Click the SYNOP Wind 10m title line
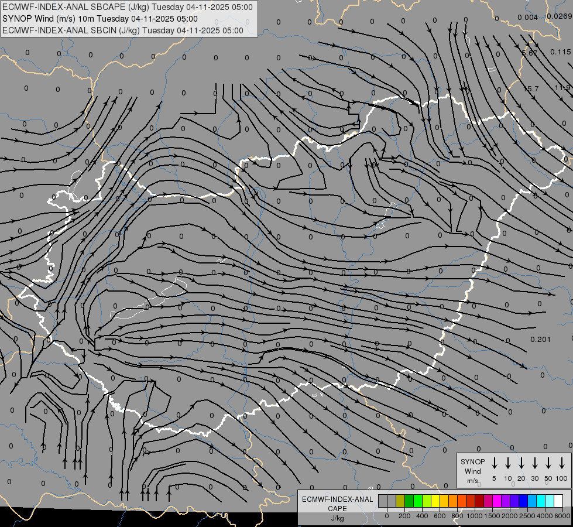Image resolution: width=573 pixels, height=527 pixels. 99,19
